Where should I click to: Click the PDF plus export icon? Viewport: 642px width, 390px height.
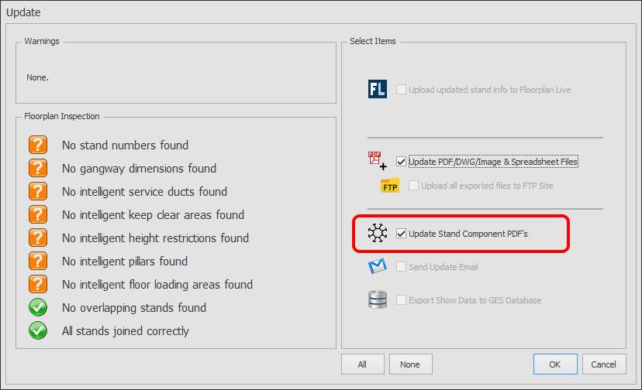(x=377, y=161)
